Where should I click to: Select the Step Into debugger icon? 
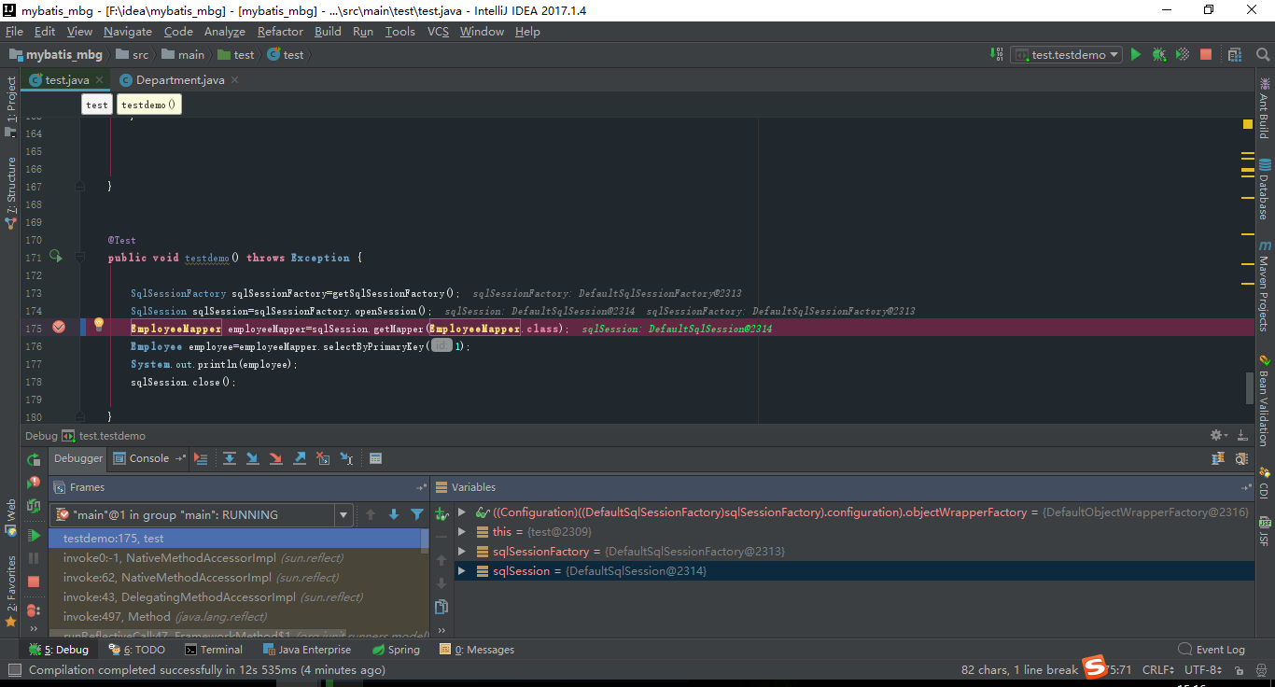tap(252, 458)
